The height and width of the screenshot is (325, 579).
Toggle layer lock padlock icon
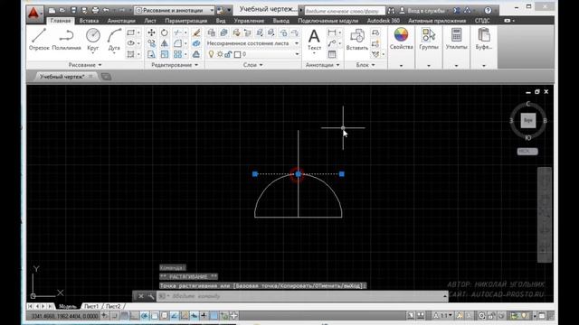pyautogui.click(x=228, y=54)
